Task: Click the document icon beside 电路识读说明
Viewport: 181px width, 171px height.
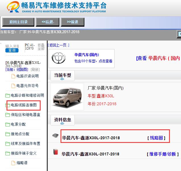Action: [x=13, y=76]
